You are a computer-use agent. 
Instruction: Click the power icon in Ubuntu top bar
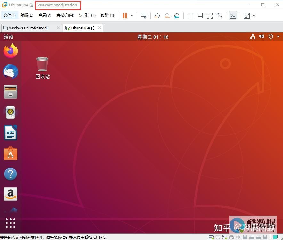pos(271,36)
